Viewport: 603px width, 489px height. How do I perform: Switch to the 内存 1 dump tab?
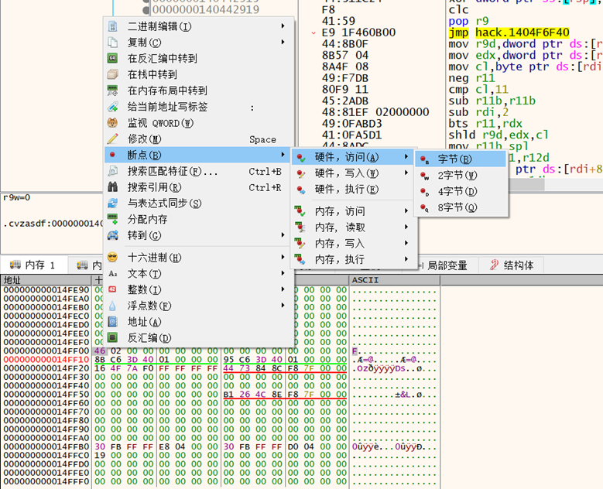point(33,265)
